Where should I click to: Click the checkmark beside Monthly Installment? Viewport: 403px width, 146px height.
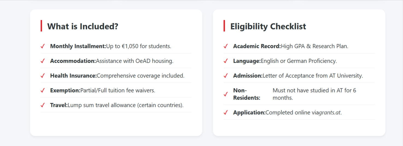(x=43, y=46)
